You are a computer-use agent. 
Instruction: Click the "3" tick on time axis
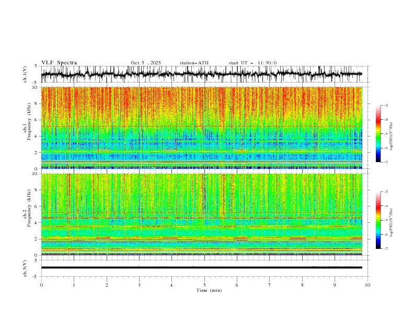[x=140, y=285]
